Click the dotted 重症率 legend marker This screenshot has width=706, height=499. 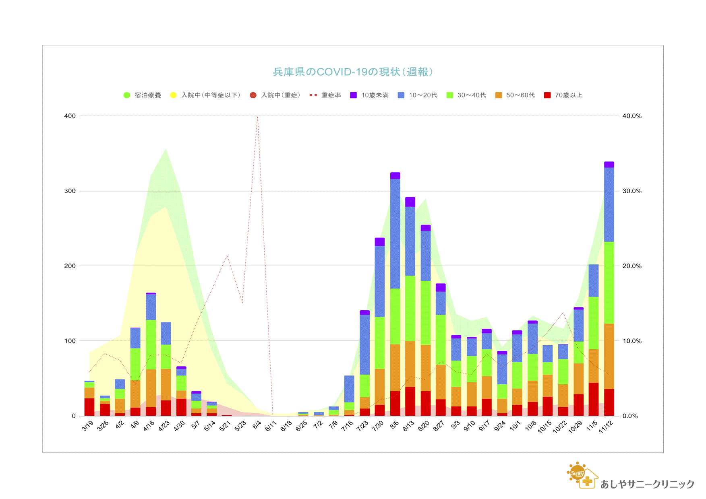tap(313, 95)
